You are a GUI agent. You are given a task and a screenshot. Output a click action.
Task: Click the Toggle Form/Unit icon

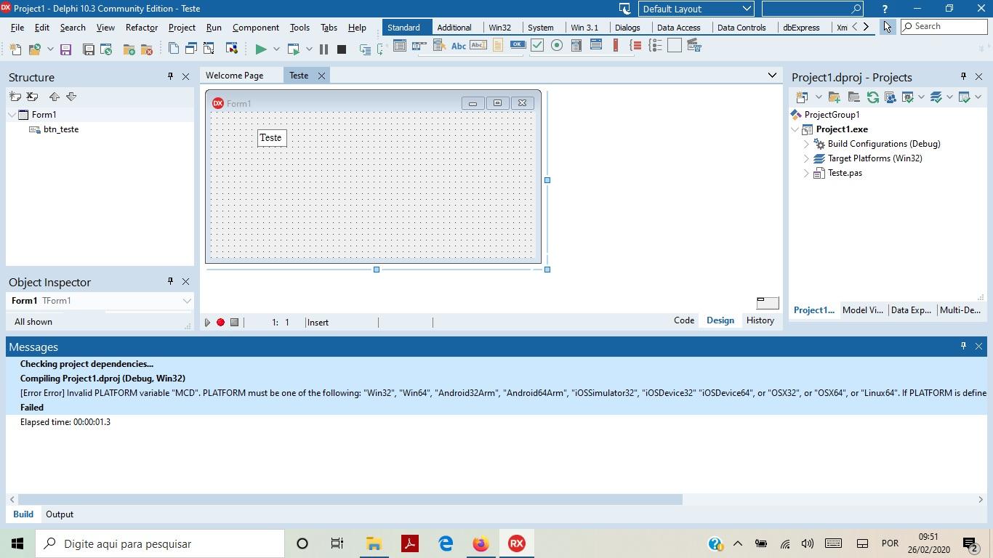[209, 49]
